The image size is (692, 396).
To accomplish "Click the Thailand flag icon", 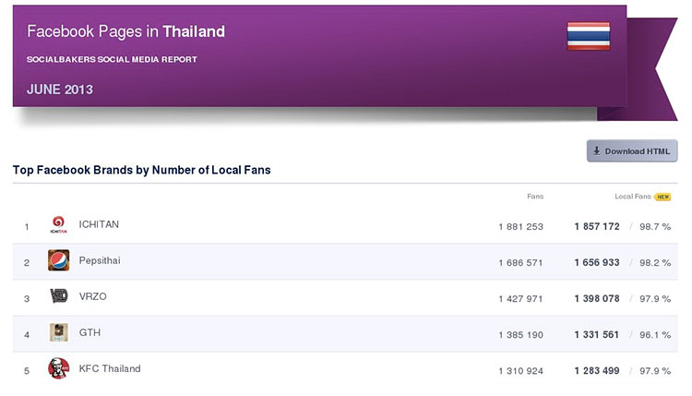I will 589,36.
